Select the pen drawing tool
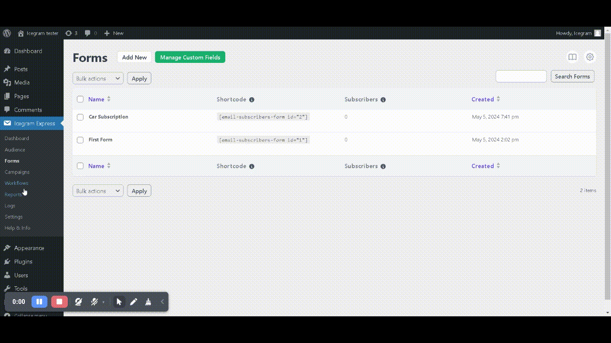611x343 pixels. click(x=134, y=302)
